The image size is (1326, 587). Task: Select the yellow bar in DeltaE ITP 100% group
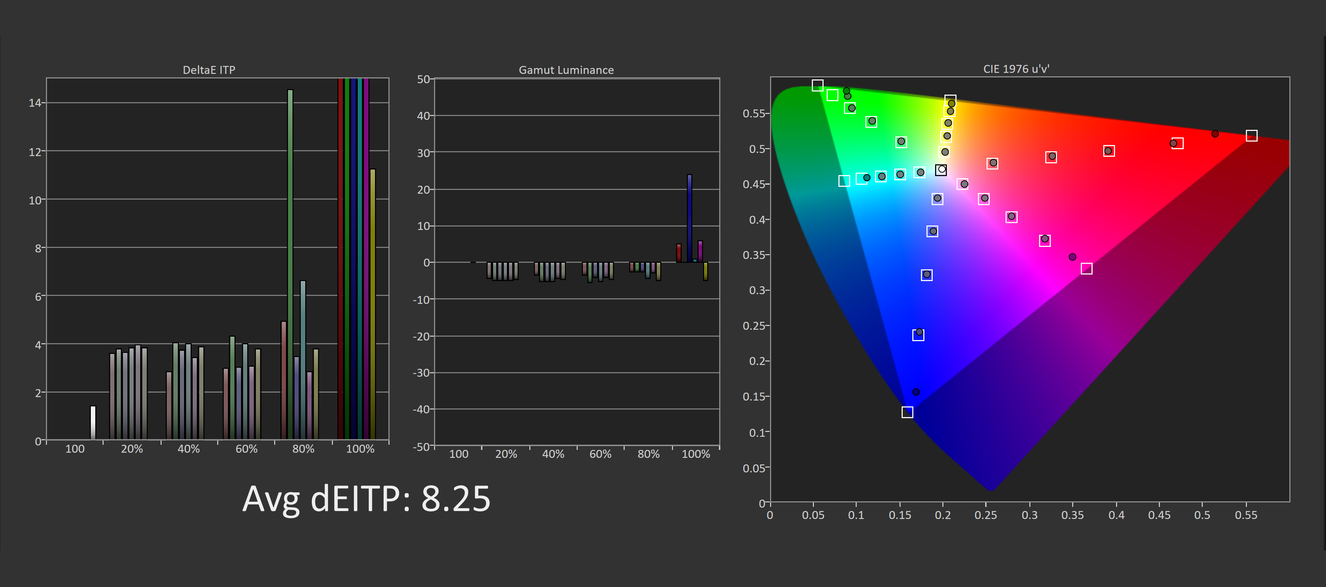(373, 304)
